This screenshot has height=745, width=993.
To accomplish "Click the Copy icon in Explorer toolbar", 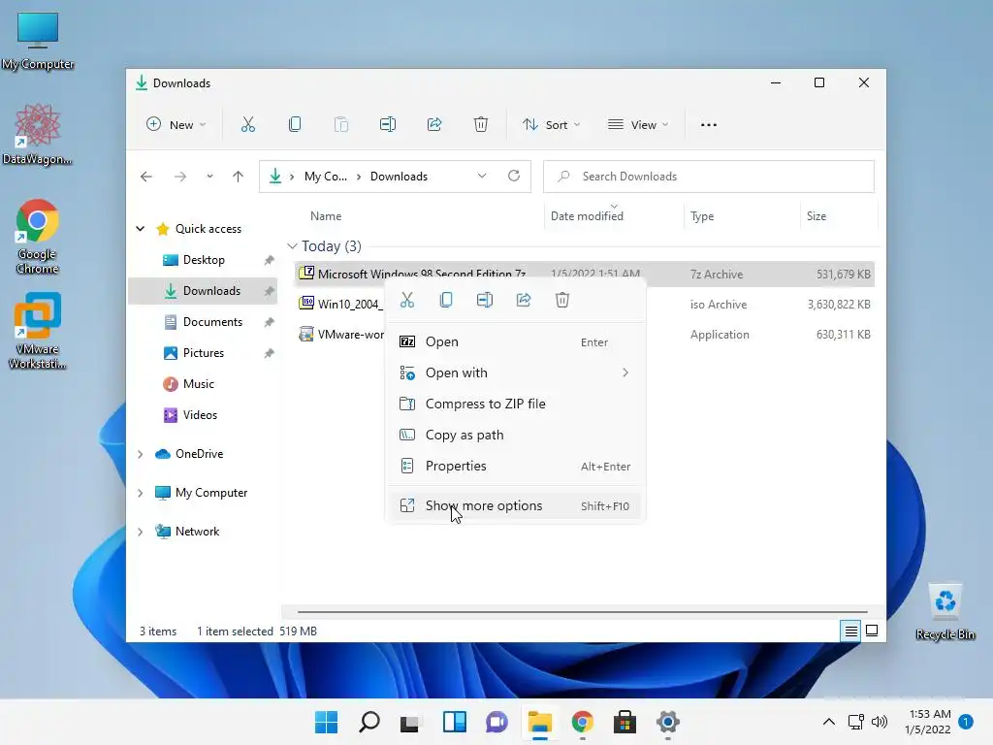I will pos(295,125).
